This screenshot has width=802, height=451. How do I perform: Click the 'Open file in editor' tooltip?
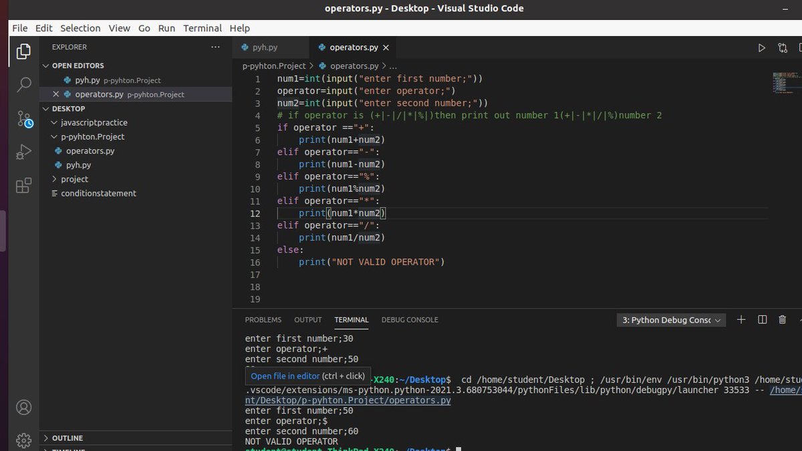coord(308,376)
